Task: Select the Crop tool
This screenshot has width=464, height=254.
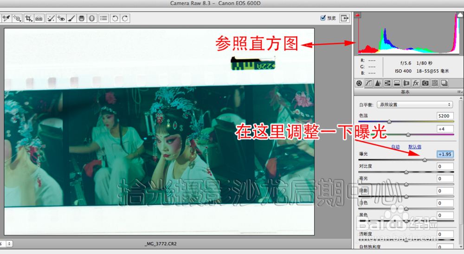Action: pos(28,19)
